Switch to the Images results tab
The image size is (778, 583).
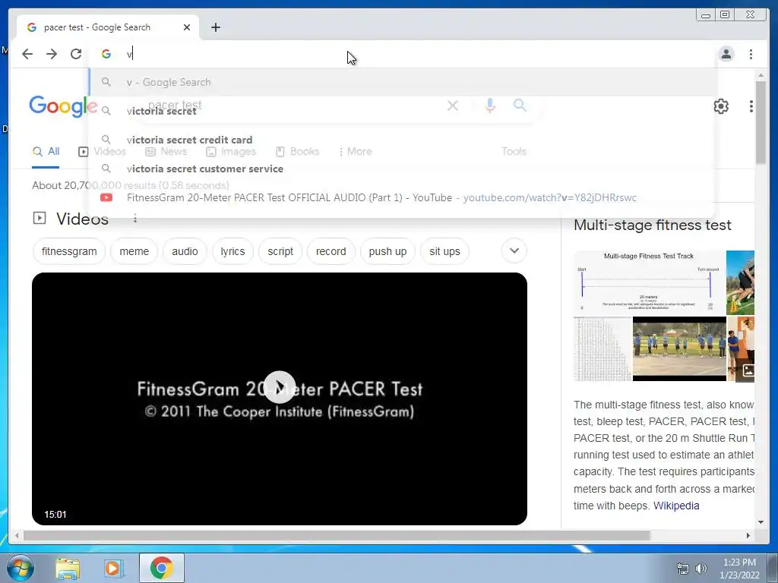(231, 152)
